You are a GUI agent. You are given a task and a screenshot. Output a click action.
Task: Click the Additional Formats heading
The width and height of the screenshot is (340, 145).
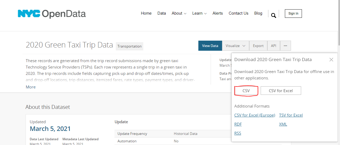point(252,106)
